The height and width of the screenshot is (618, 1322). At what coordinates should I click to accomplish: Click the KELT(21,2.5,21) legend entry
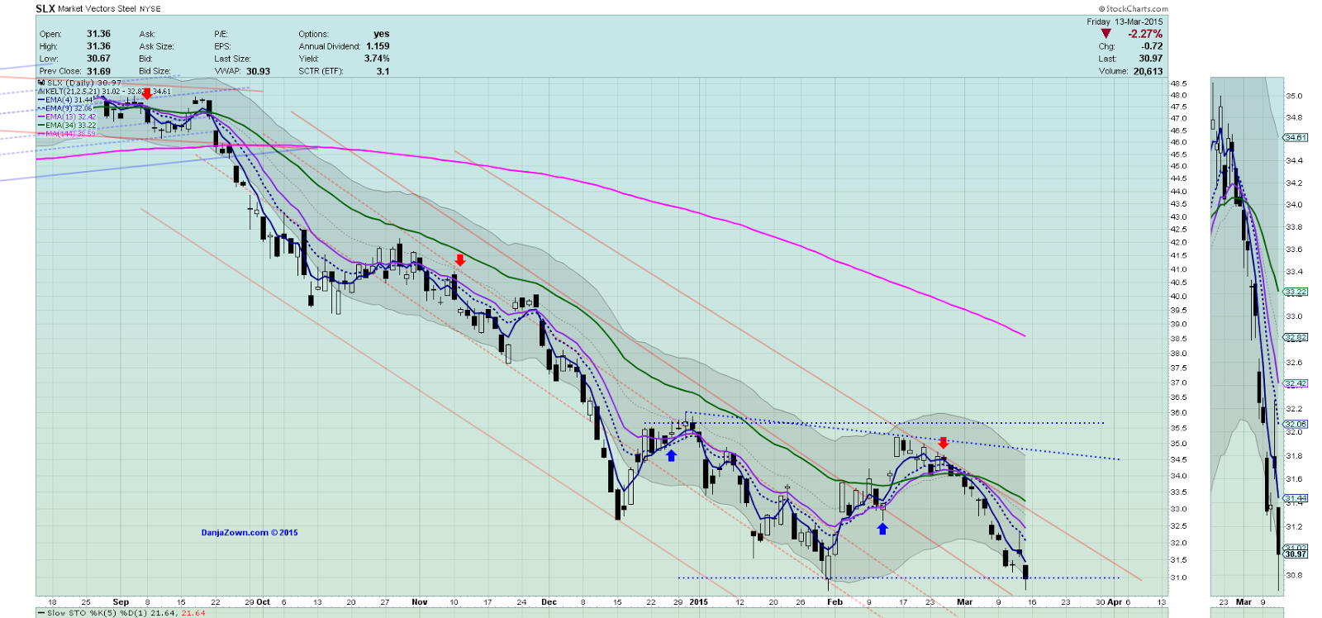107,91
